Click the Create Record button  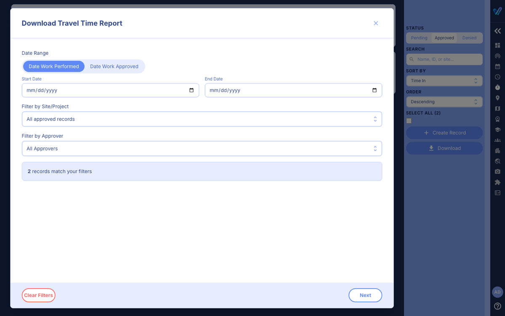[444, 133]
